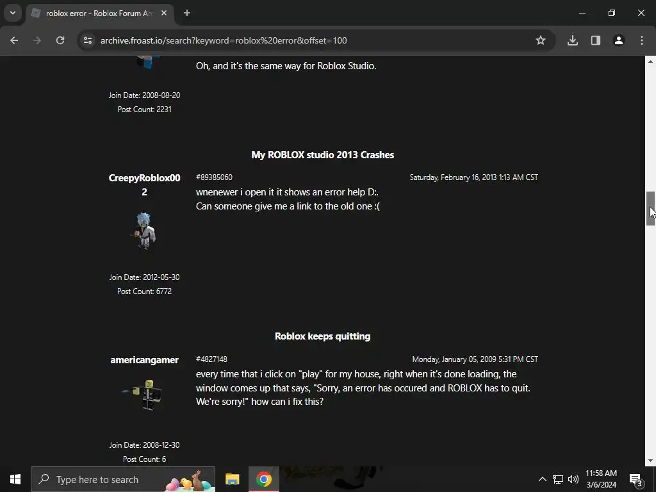Open the Chrome profile menu
This screenshot has width=656, height=492.
pyautogui.click(x=619, y=40)
